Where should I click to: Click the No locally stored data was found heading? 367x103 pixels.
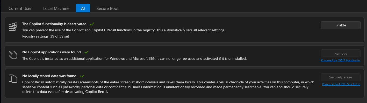coord(50,76)
